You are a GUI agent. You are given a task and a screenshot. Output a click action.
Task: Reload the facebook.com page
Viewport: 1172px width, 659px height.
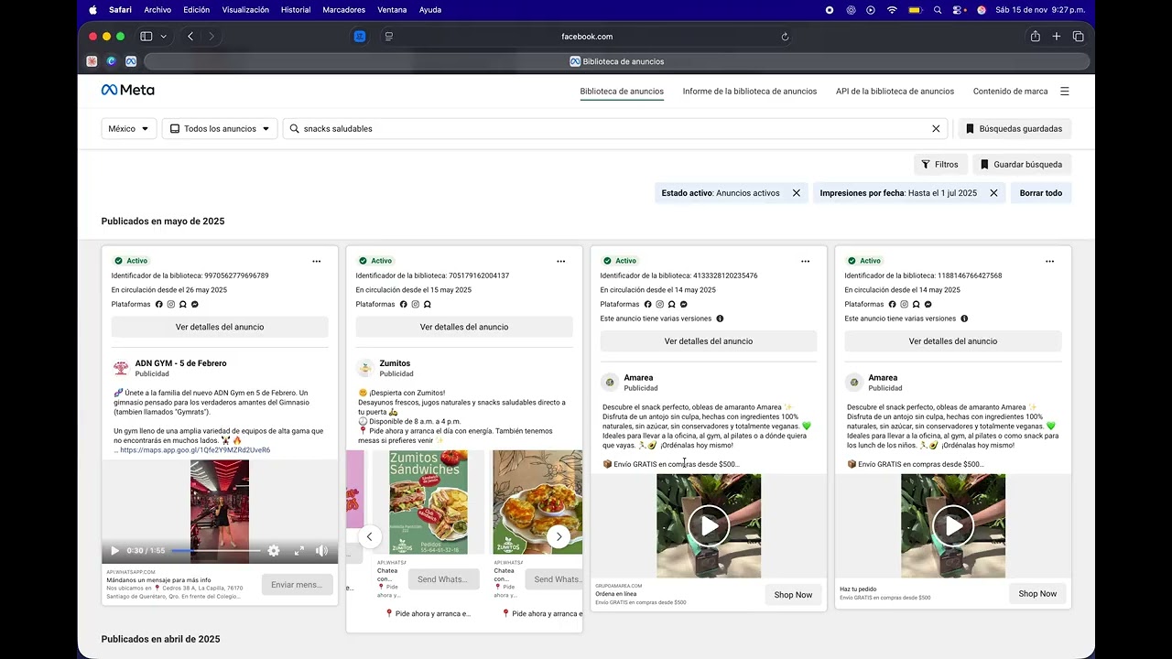(785, 37)
